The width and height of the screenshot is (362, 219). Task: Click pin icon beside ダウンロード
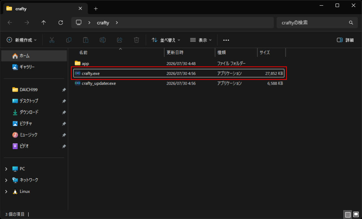(64, 112)
